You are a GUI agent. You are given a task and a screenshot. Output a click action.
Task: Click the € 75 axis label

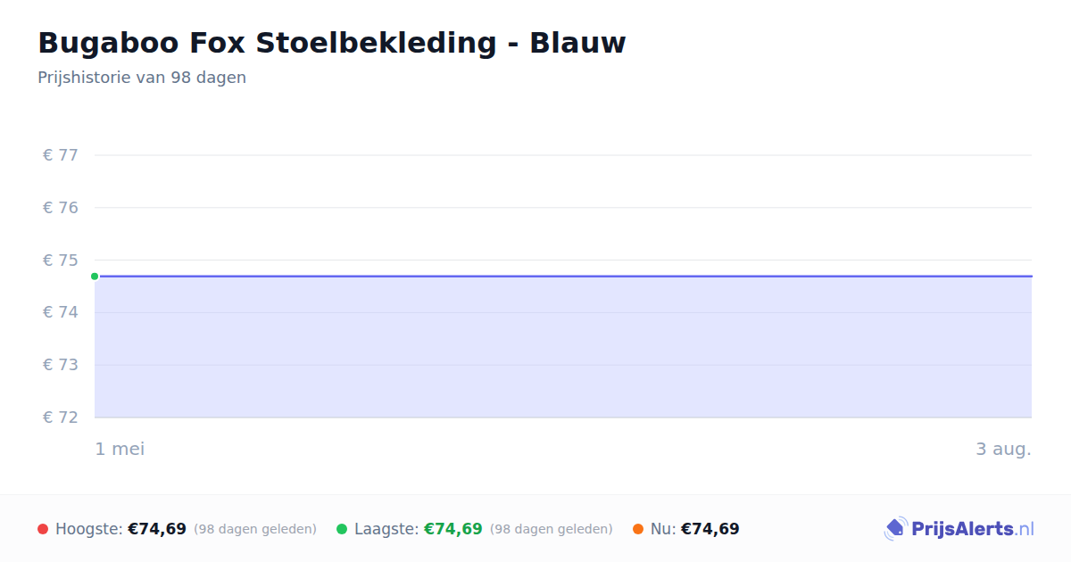[x=61, y=260]
